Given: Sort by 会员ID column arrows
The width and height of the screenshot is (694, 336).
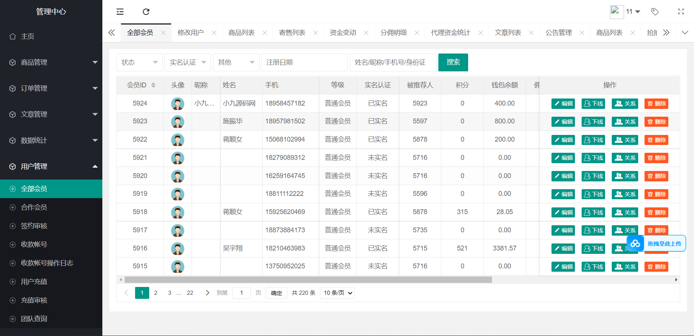Looking at the screenshot, I should coord(153,85).
